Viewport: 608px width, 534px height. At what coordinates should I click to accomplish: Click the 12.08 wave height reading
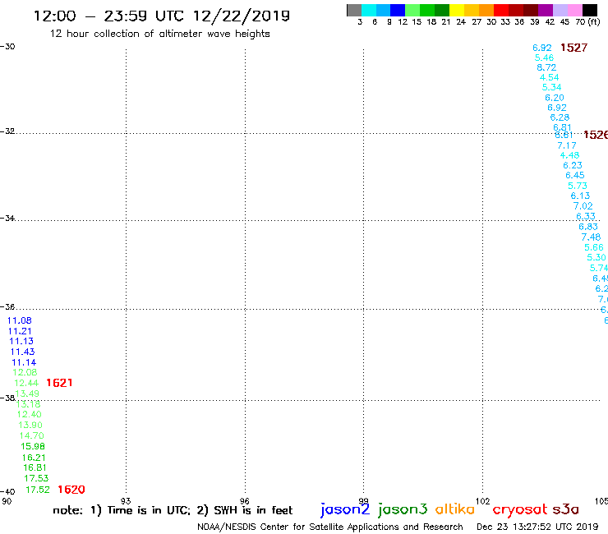[x=25, y=372]
